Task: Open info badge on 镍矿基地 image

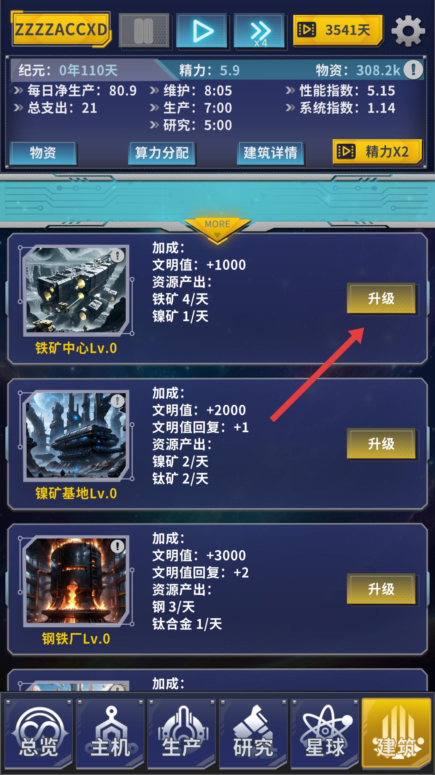Action: 118,401
